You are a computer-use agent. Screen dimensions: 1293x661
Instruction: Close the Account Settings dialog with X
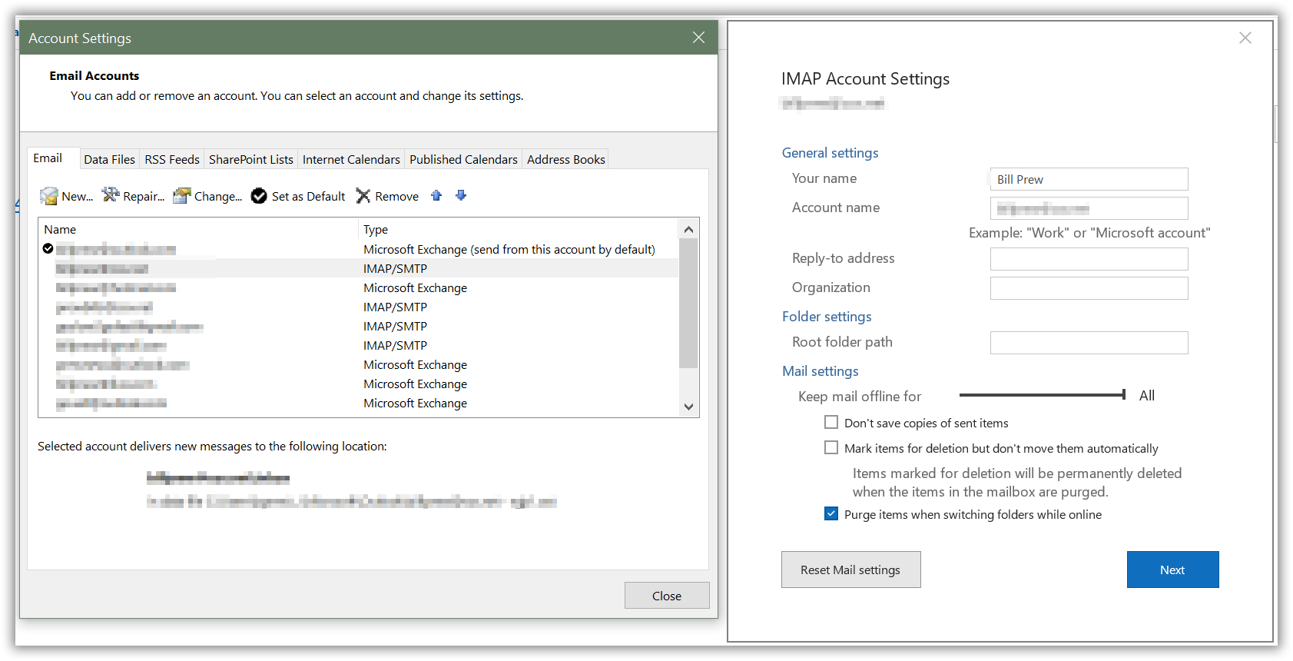[698, 38]
